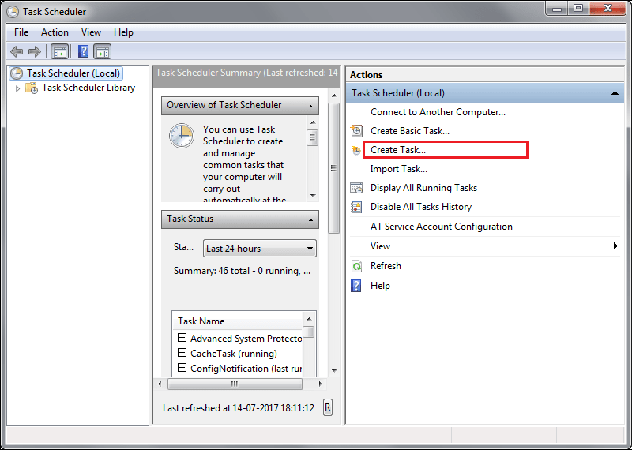
Task: Click the Refresh button beside Last refreshed time
Action: click(328, 407)
